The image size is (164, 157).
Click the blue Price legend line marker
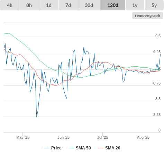(x=47, y=148)
